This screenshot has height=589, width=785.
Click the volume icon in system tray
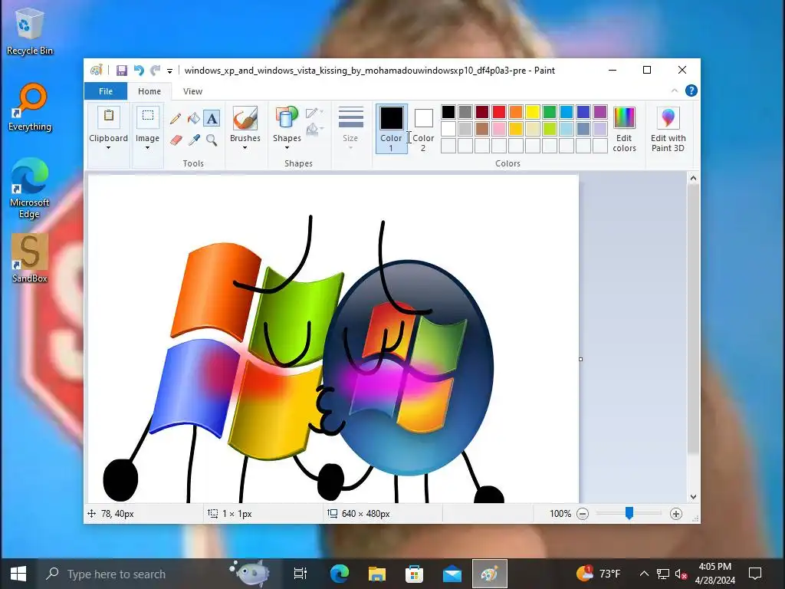681,574
